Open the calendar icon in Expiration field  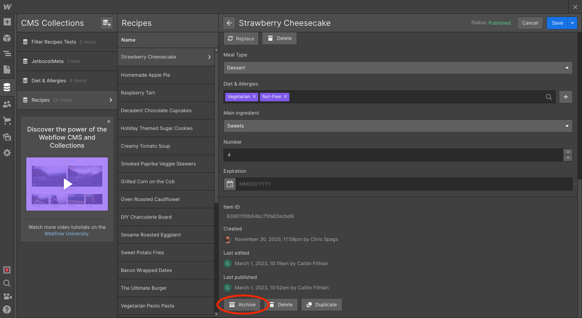pos(230,184)
